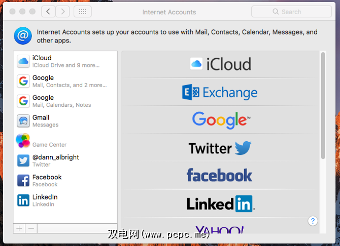Choose the Google account provider
The width and height of the screenshot is (340, 246).
(x=221, y=119)
